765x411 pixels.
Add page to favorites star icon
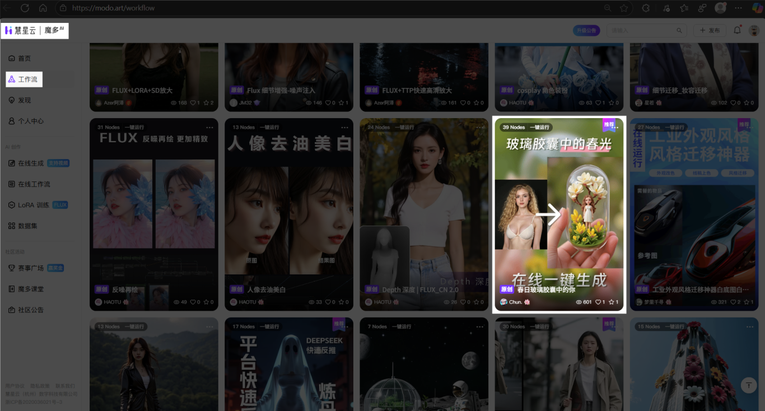pyautogui.click(x=624, y=8)
